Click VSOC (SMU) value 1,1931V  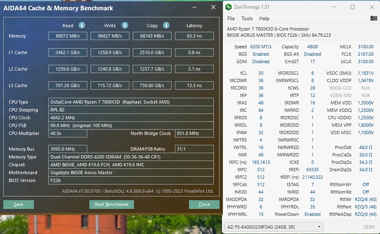tap(366, 73)
